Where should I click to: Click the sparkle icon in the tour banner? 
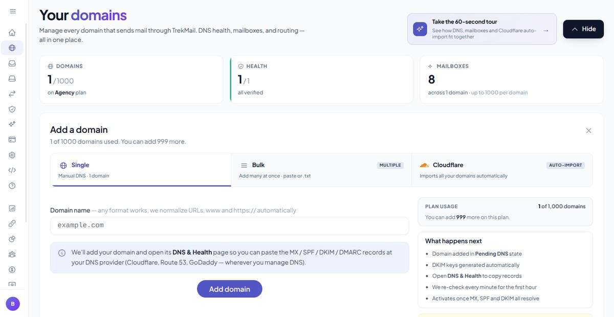pos(420,29)
